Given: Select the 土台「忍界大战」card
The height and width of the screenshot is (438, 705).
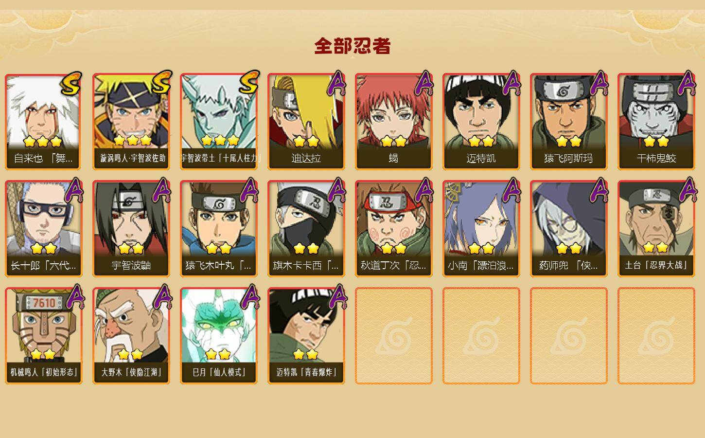Looking at the screenshot, I should [656, 229].
